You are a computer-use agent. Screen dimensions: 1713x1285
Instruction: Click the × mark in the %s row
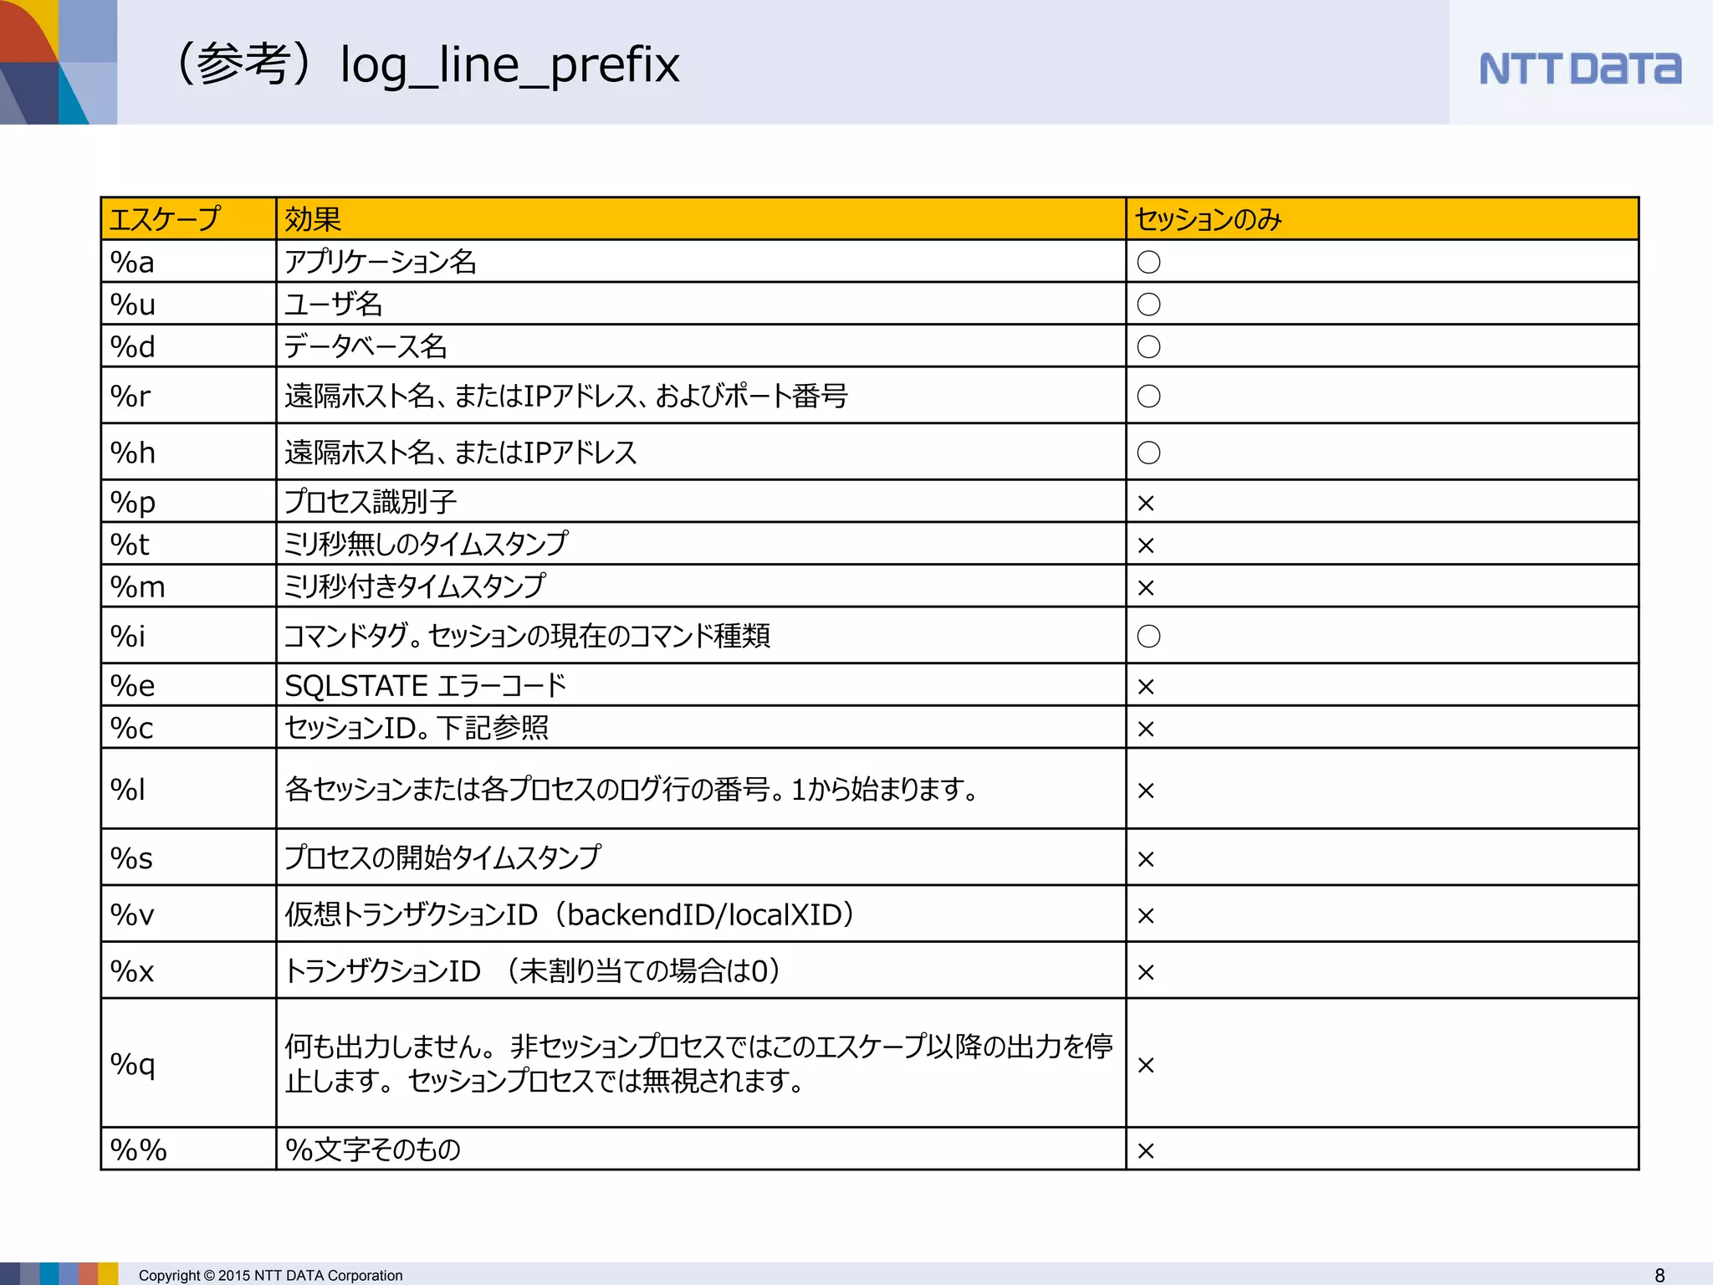[x=1146, y=860]
